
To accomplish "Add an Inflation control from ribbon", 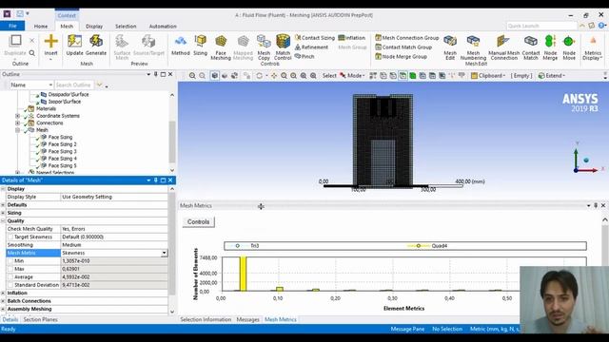I will [x=352, y=38].
